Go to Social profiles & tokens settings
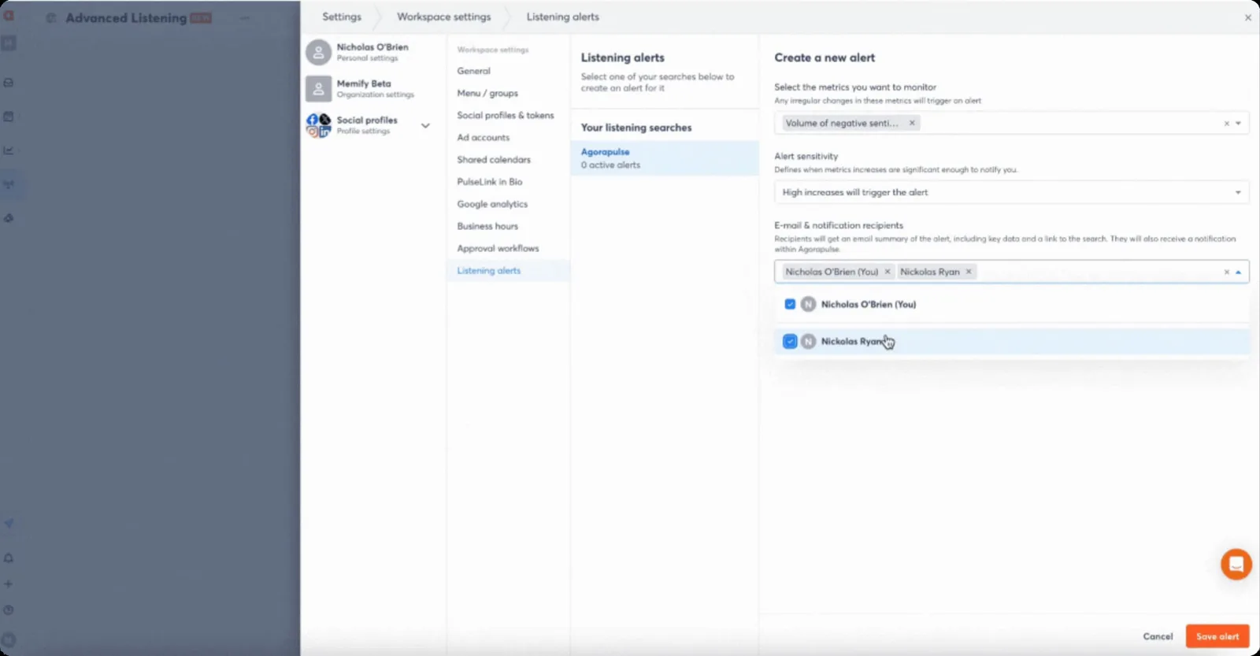The image size is (1260, 656). coord(505,115)
